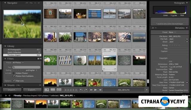
Task: Switch to loupe view in toolbar
Action: coord(53,90)
